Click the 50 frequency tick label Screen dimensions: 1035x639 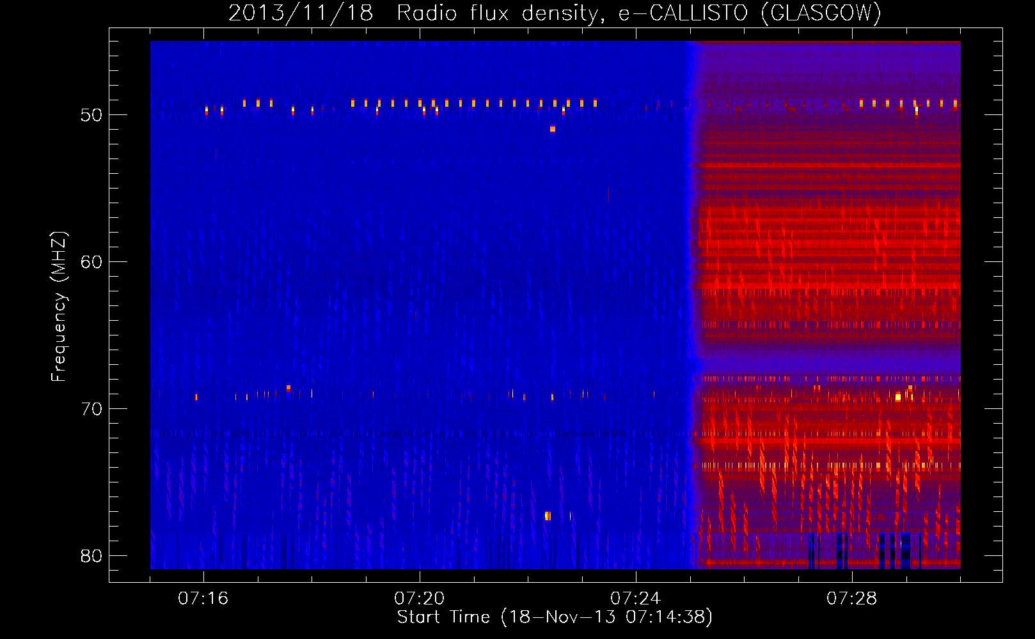click(x=91, y=115)
